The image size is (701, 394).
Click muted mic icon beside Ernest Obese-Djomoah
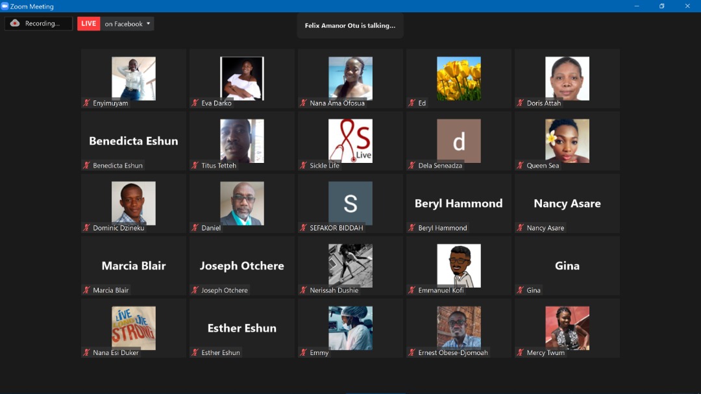click(412, 352)
